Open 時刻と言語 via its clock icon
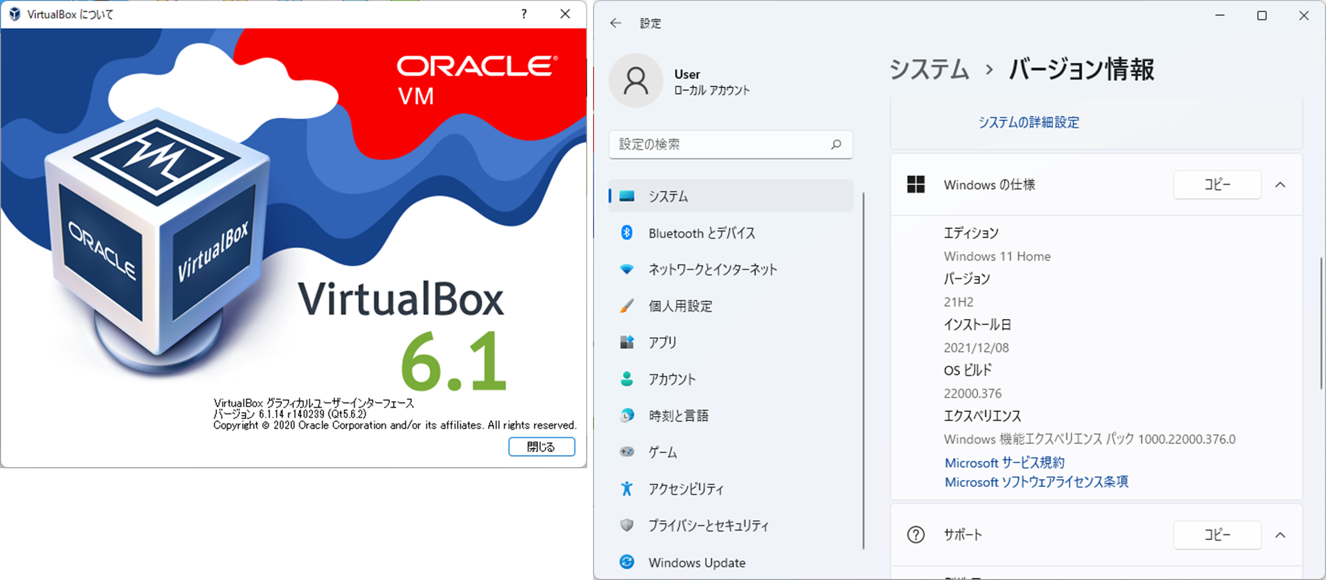This screenshot has height=580, width=1326. [x=626, y=416]
